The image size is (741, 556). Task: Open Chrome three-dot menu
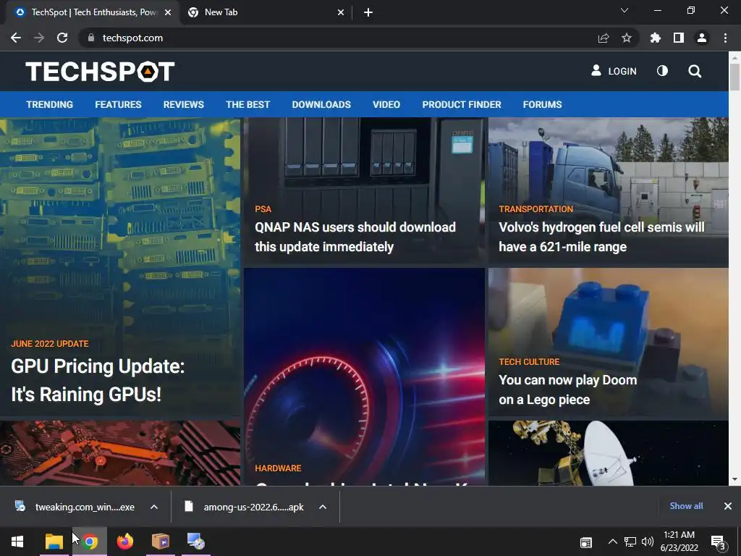click(x=725, y=38)
